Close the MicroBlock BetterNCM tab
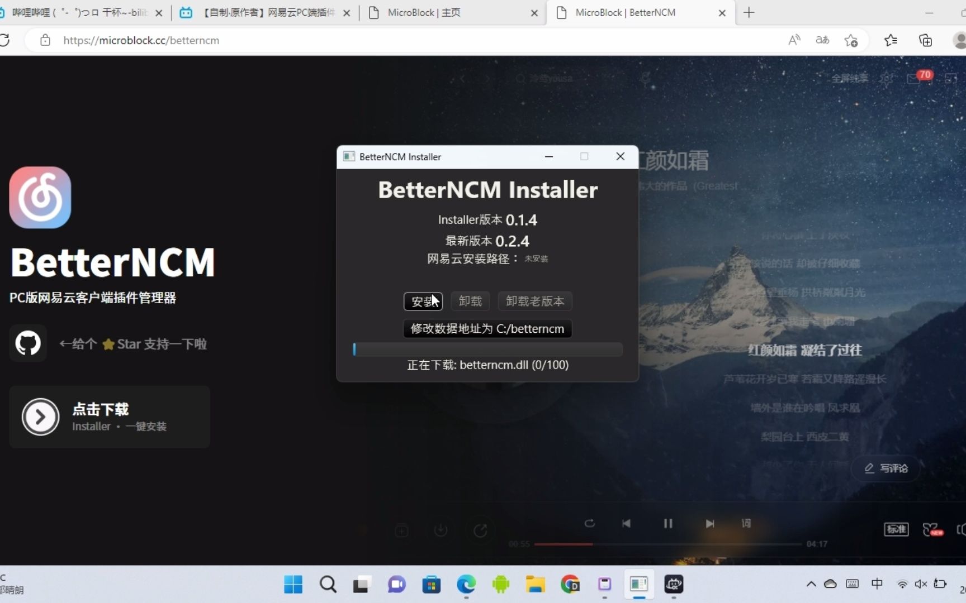The width and height of the screenshot is (966, 603). (722, 13)
